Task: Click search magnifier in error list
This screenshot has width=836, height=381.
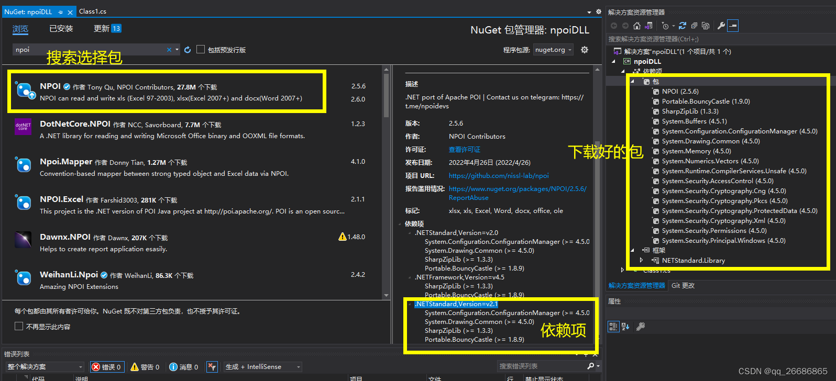Action: tap(591, 366)
